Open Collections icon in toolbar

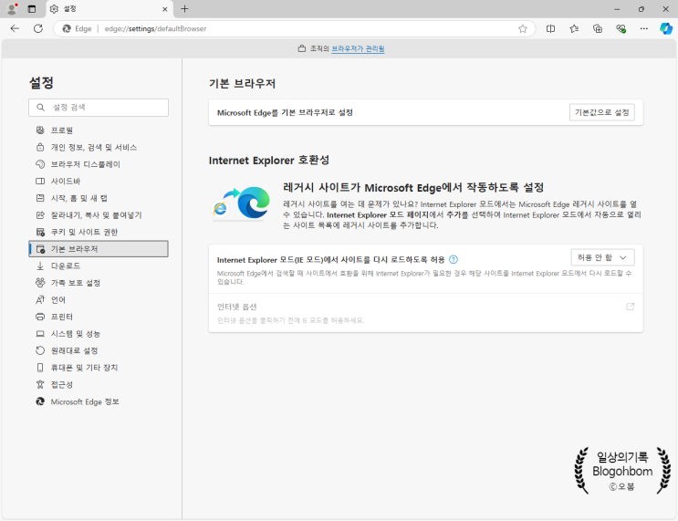pos(597,29)
